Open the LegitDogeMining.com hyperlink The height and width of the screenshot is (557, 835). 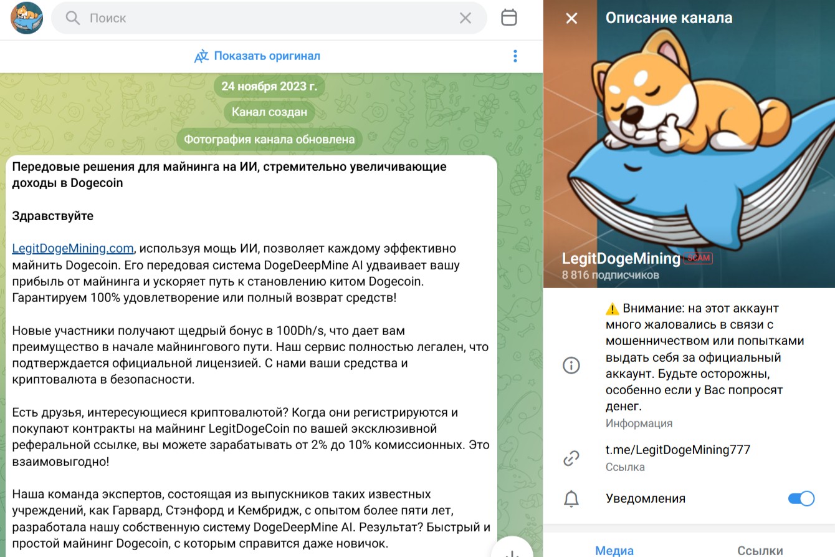point(73,248)
